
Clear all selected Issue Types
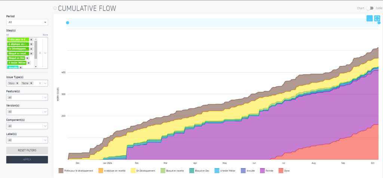[x=40, y=83]
